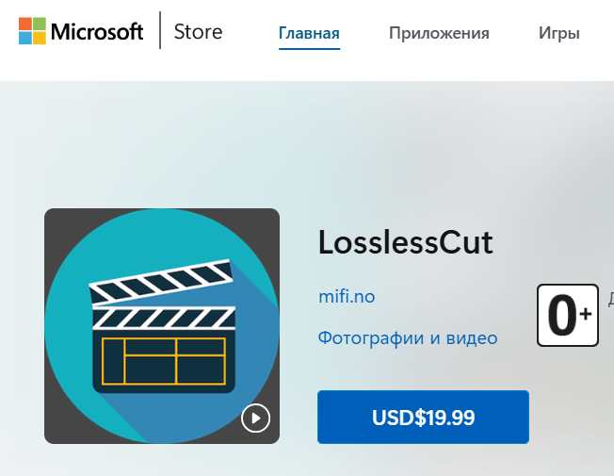Click the LosslessCut clapperboard app icon
Image resolution: width=614 pixels, height=476 pixels.
[162, 326]
